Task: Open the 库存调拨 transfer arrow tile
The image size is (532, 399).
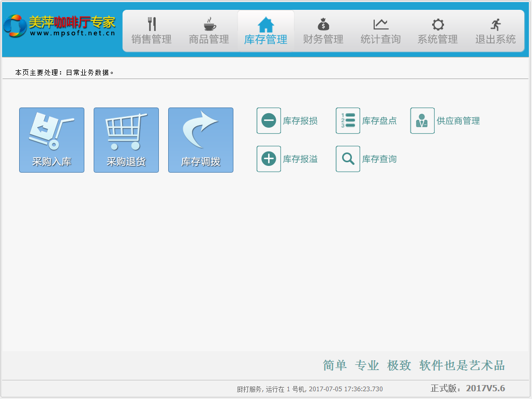Action: pos(201,140)
